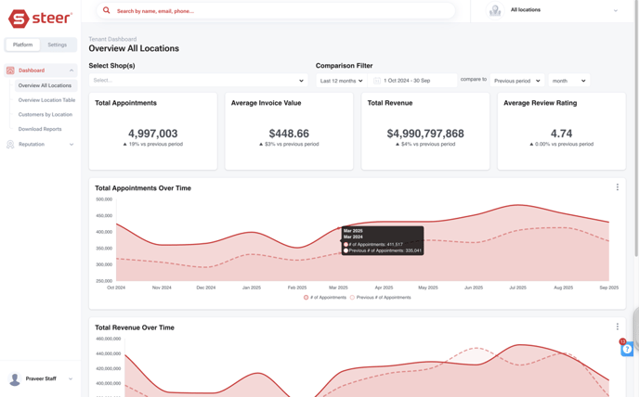The width and height of the screenshot is (639, 397).
Task: Click the Reputation sidebar icon
Action: [x=10, y=145]
